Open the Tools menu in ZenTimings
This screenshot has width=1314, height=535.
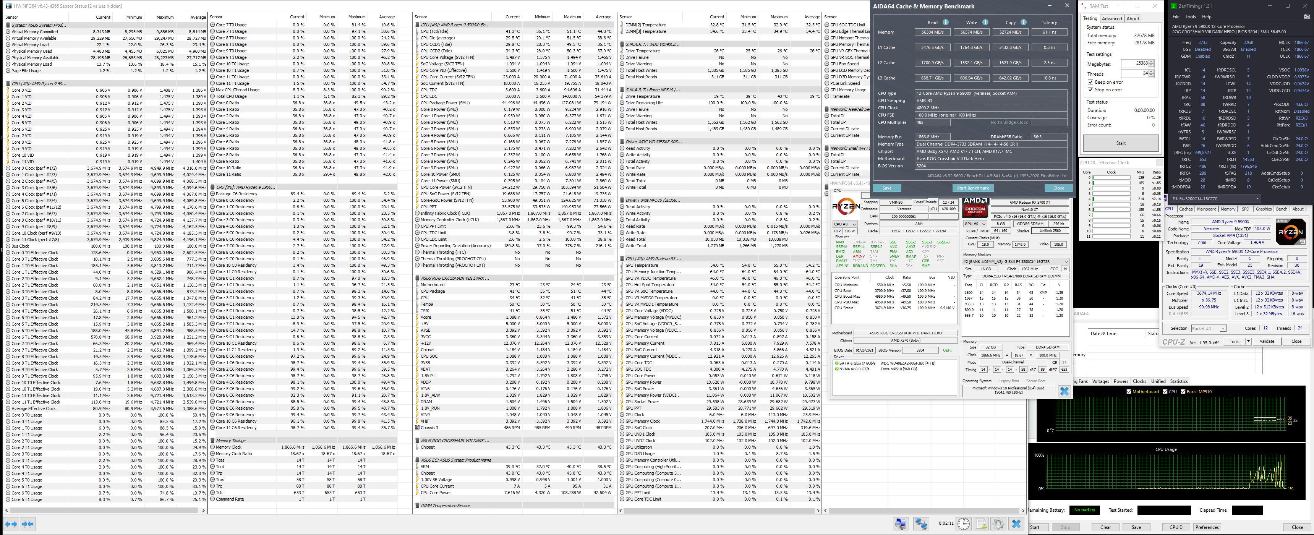(1190, 17)
